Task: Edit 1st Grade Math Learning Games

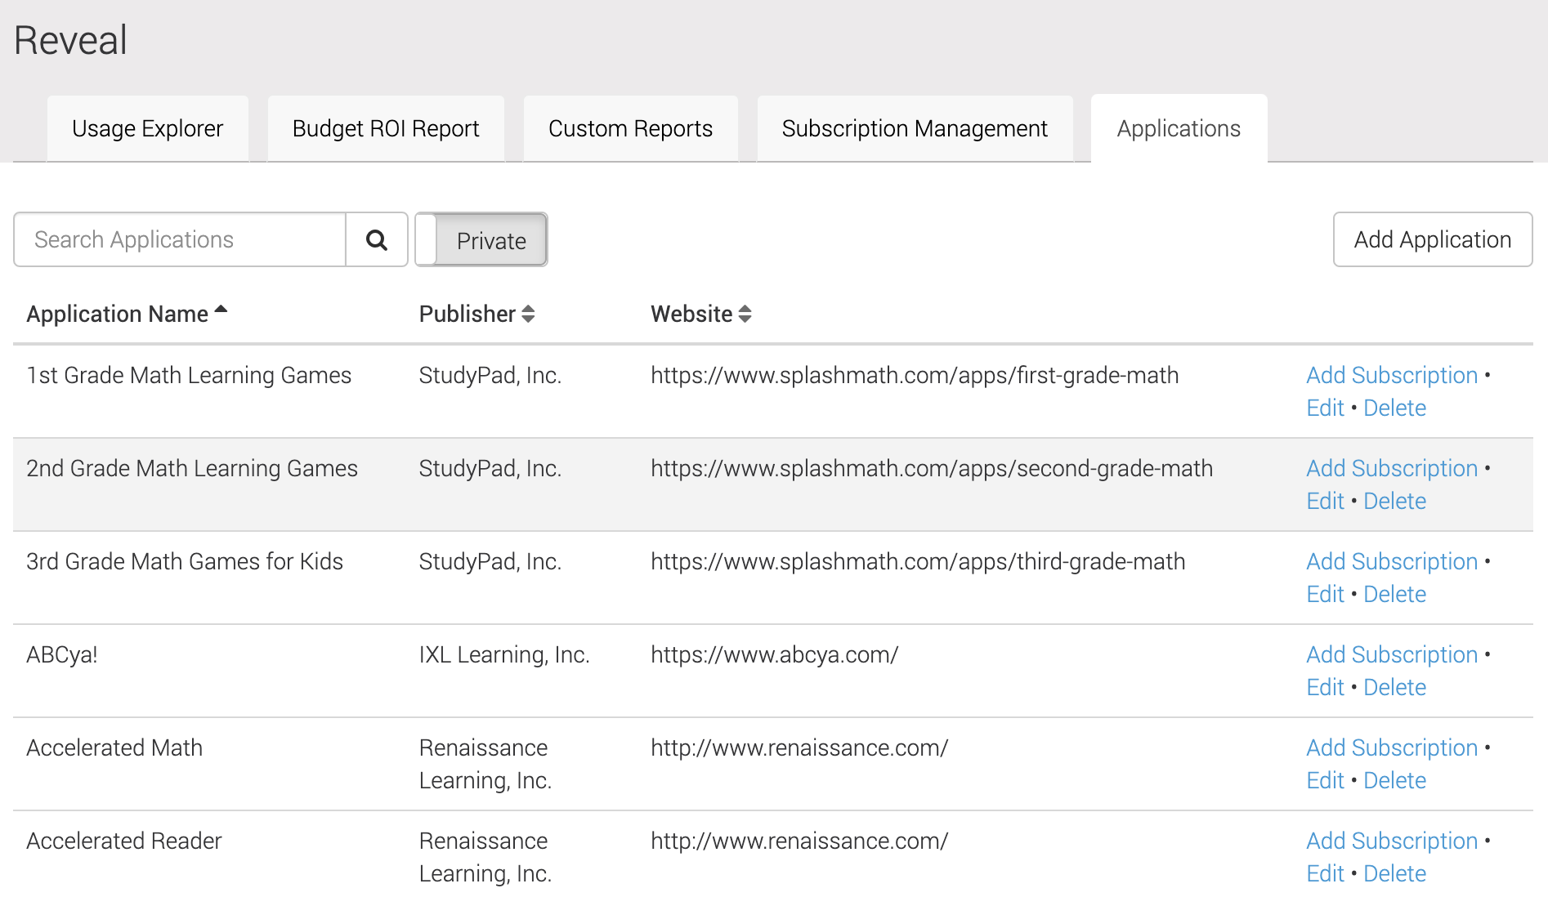Action: point(1325,408)
